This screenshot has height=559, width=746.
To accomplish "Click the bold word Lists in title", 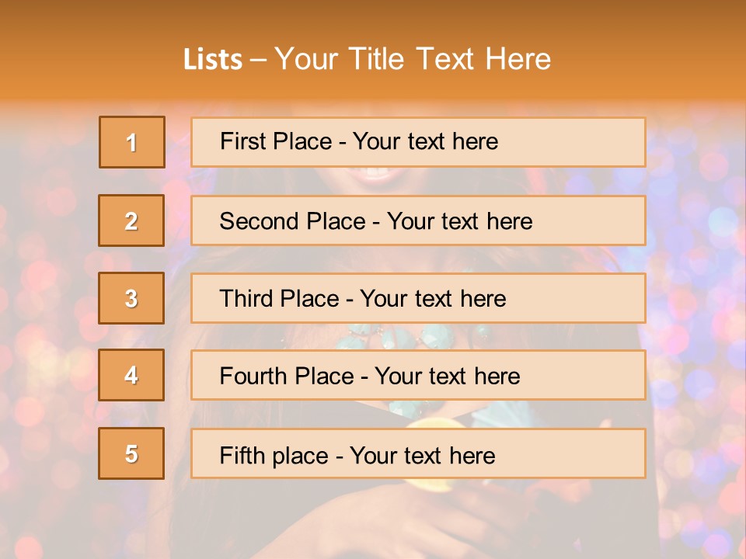I will tap(213, 60).
